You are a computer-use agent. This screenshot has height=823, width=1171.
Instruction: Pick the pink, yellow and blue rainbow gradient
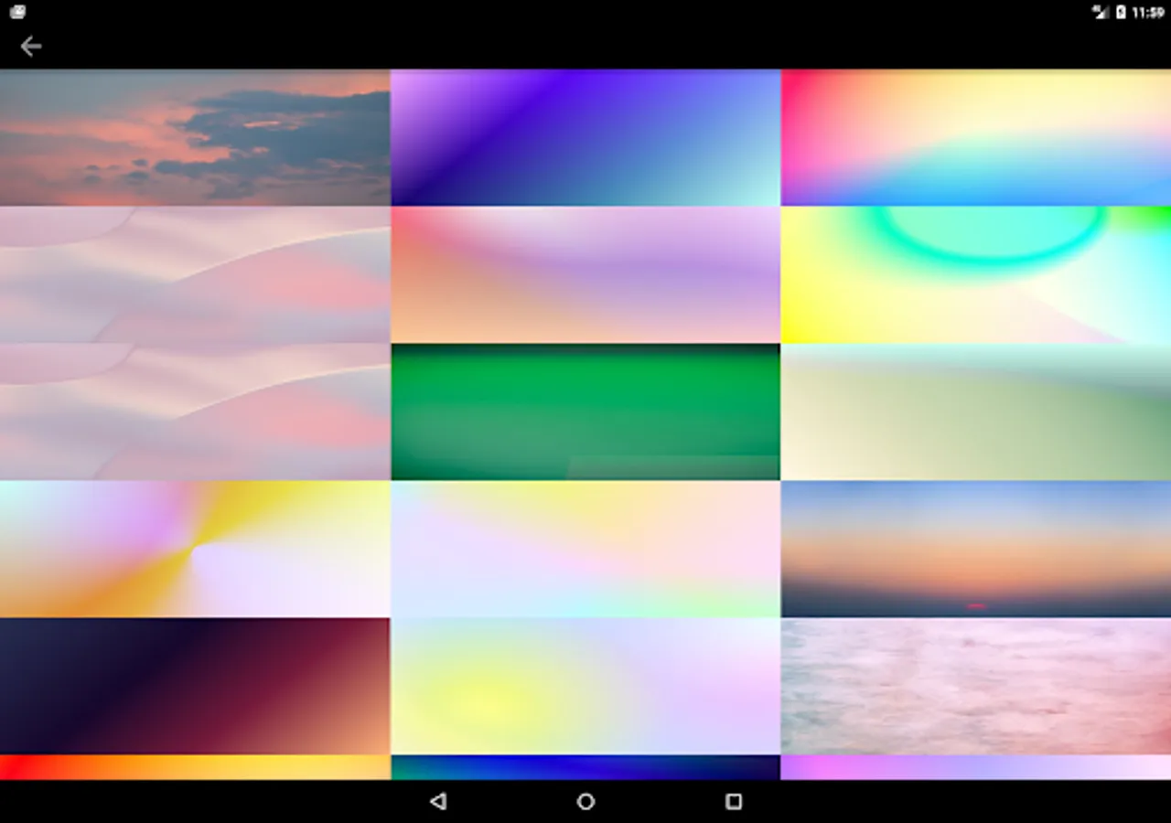(976, 137)
